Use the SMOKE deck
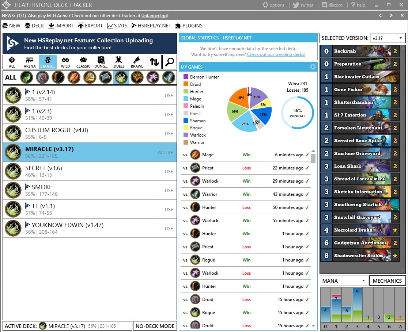408x332 pixels. 169,190
